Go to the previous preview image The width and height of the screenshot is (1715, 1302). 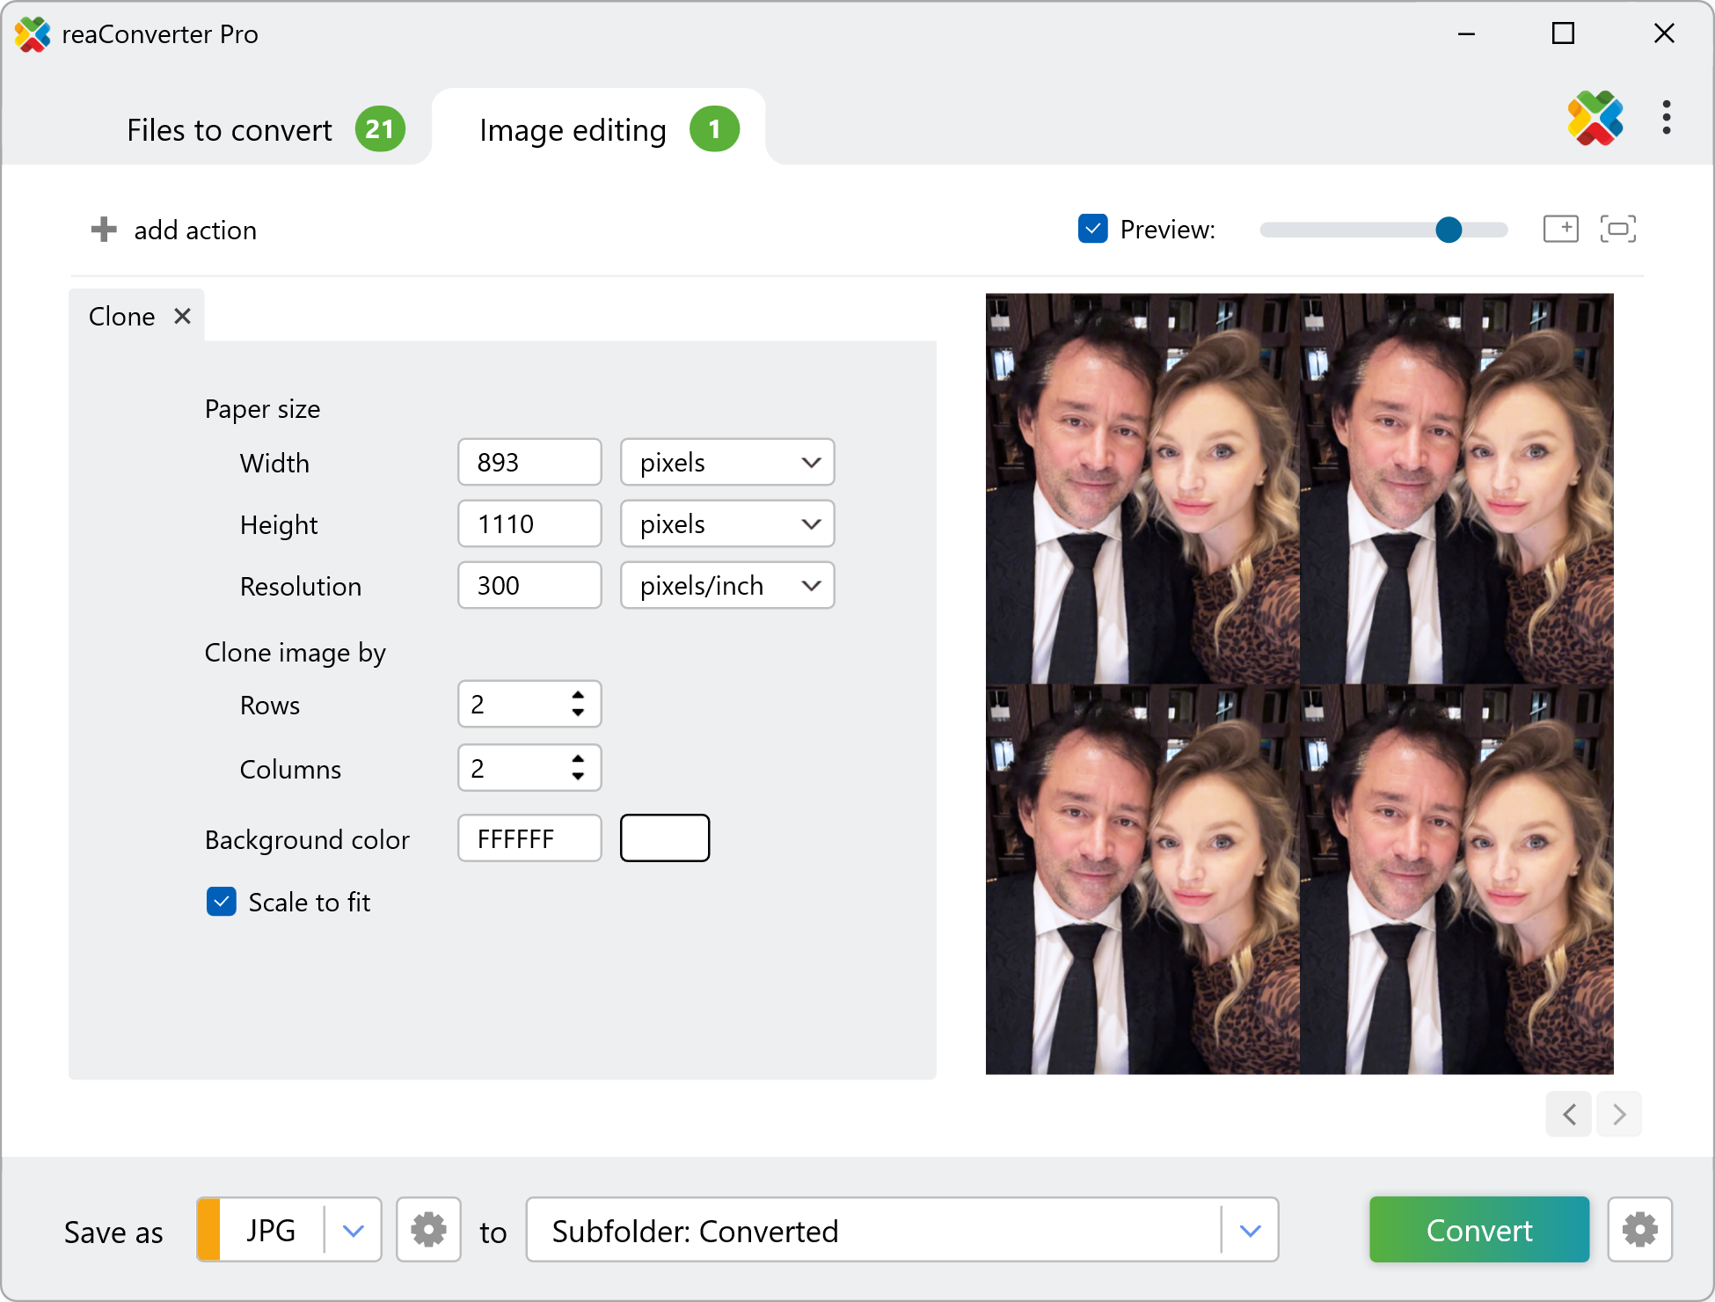click(1569, 1115)
